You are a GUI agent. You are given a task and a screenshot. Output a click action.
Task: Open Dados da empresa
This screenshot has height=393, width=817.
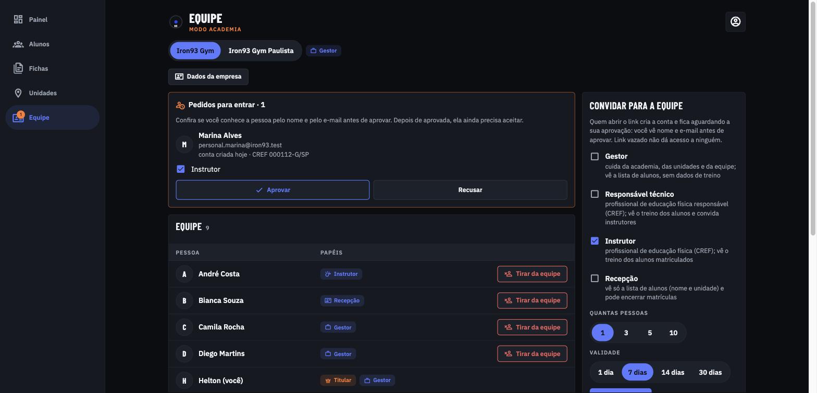coord(208,77)
